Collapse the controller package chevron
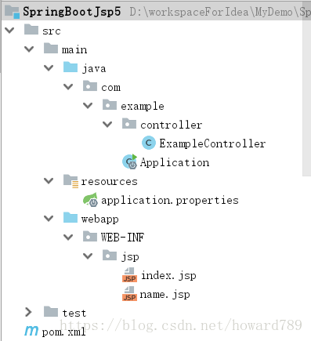This screenshot has width=311, height=341. pyautogui.click(x=107, y=125)
